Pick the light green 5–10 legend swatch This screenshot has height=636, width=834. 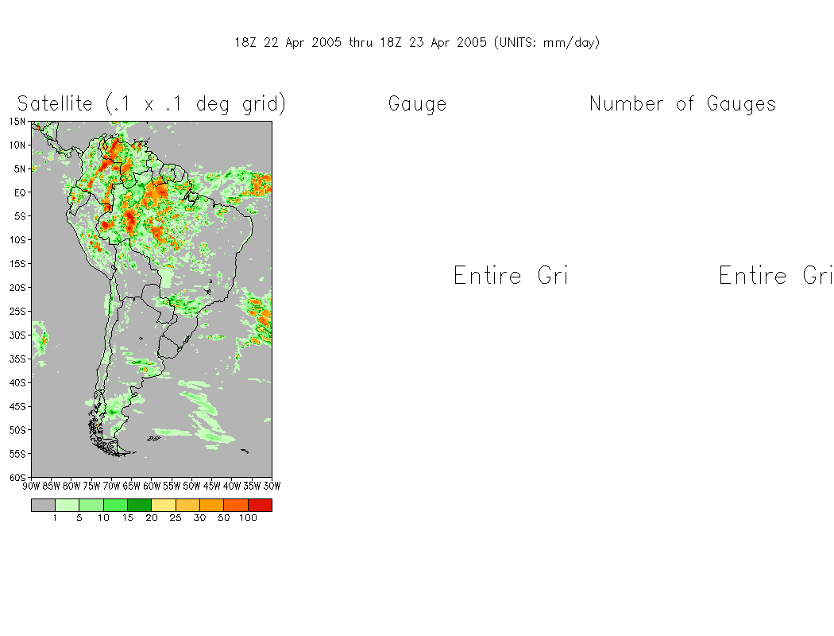coord(91,505)
